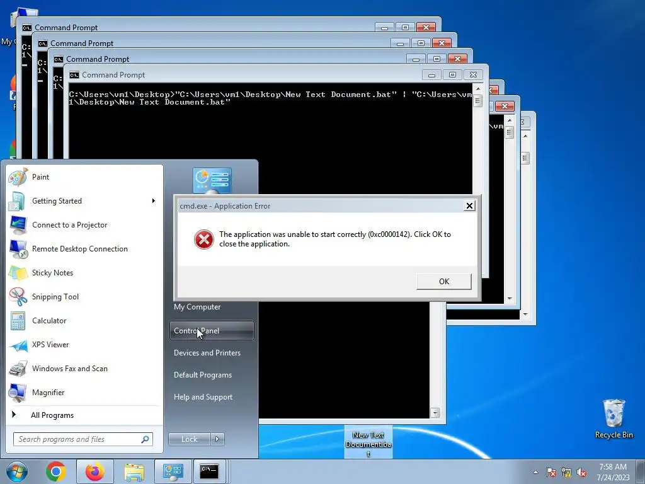This screenshot has width=645, height=484.
Task: Open Getting Started in Start menu
Action: click(84, 201)
